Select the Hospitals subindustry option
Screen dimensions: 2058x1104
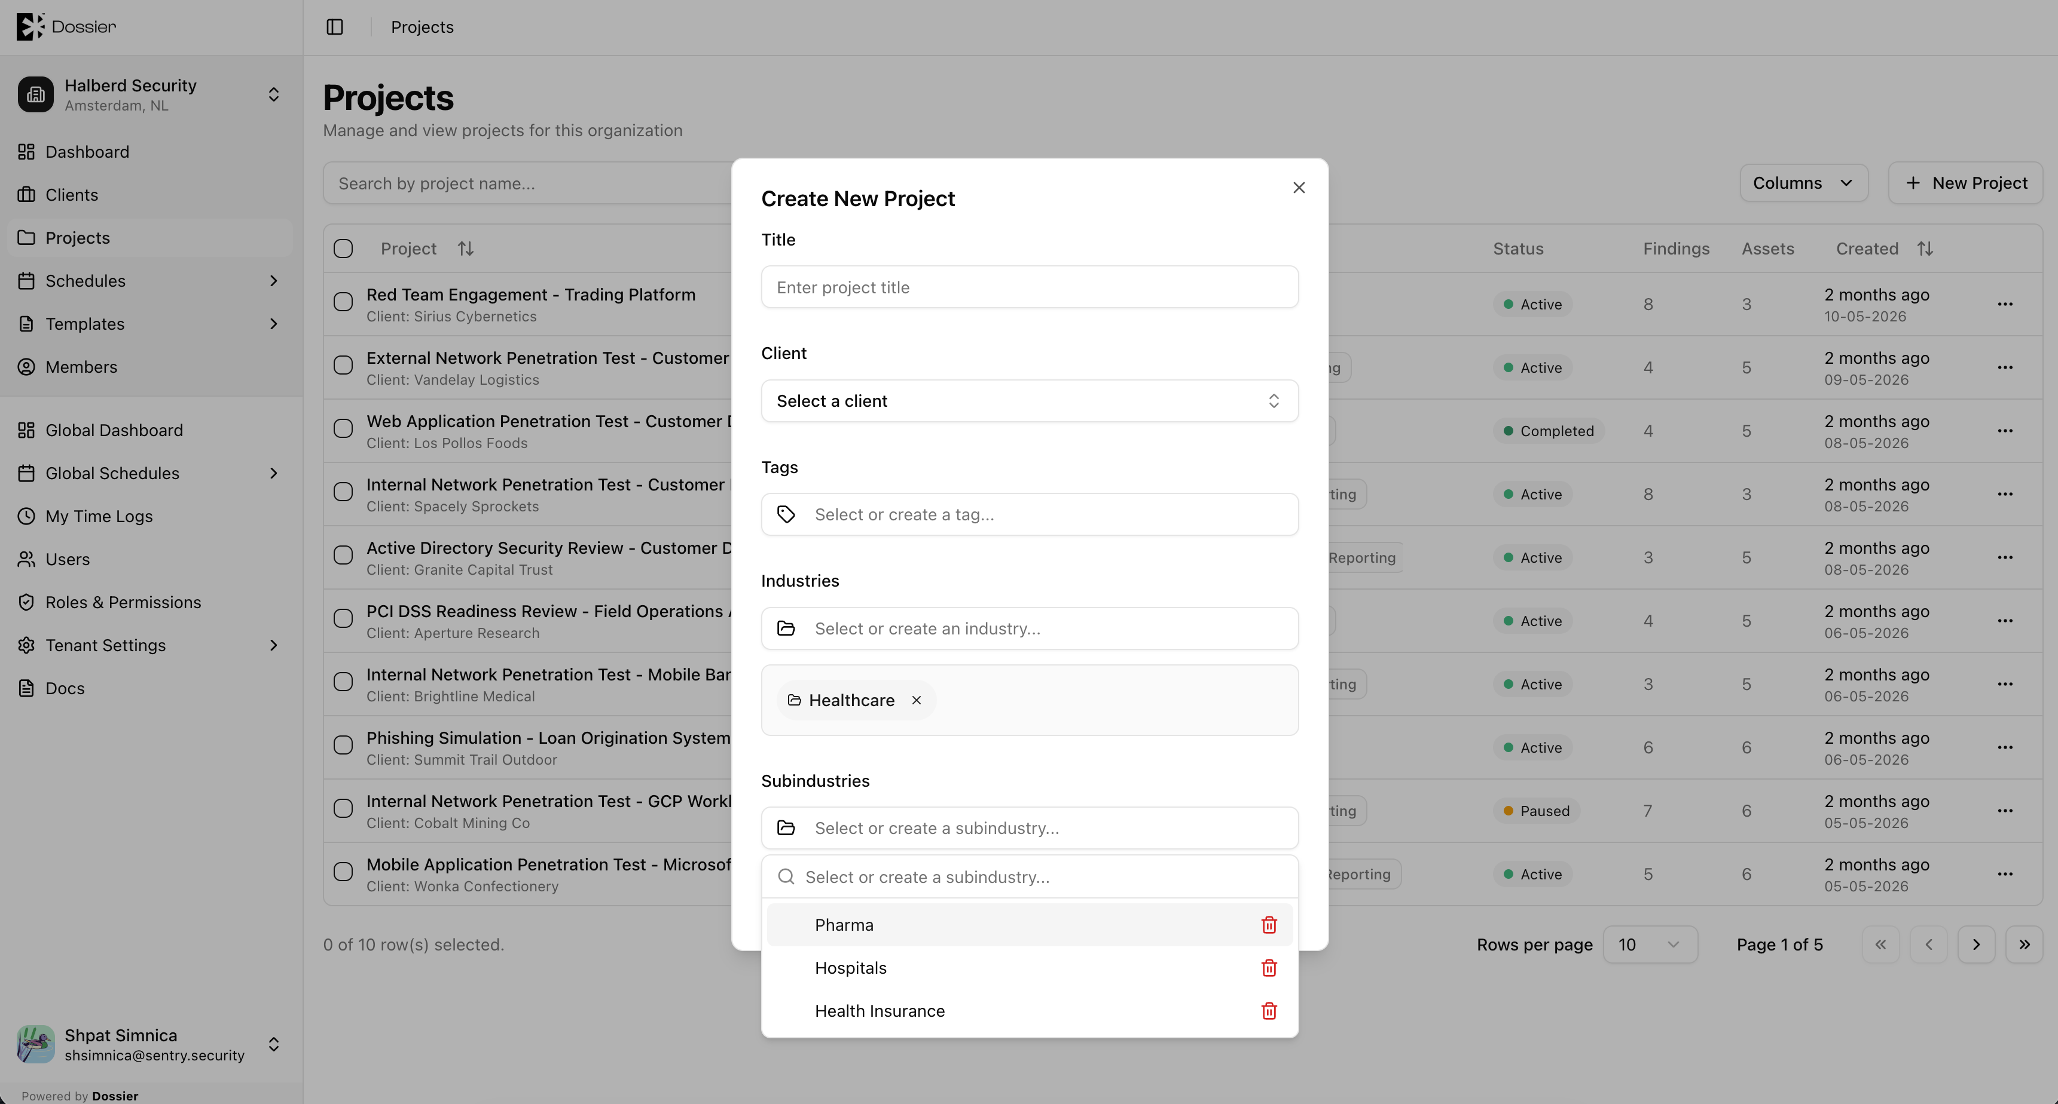(x=1030, y=968)
